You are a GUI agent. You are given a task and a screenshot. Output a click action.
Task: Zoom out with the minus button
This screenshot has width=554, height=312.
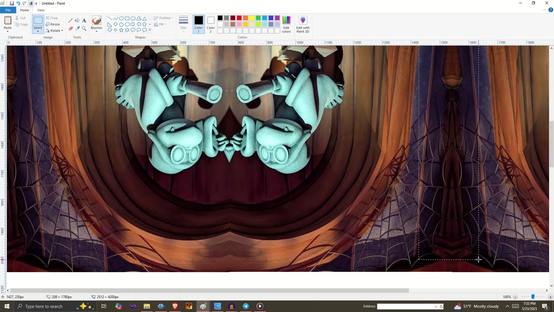[x=515, y=297]
